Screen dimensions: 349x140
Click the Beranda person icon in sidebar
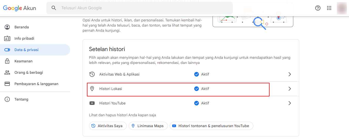[7, 27]
